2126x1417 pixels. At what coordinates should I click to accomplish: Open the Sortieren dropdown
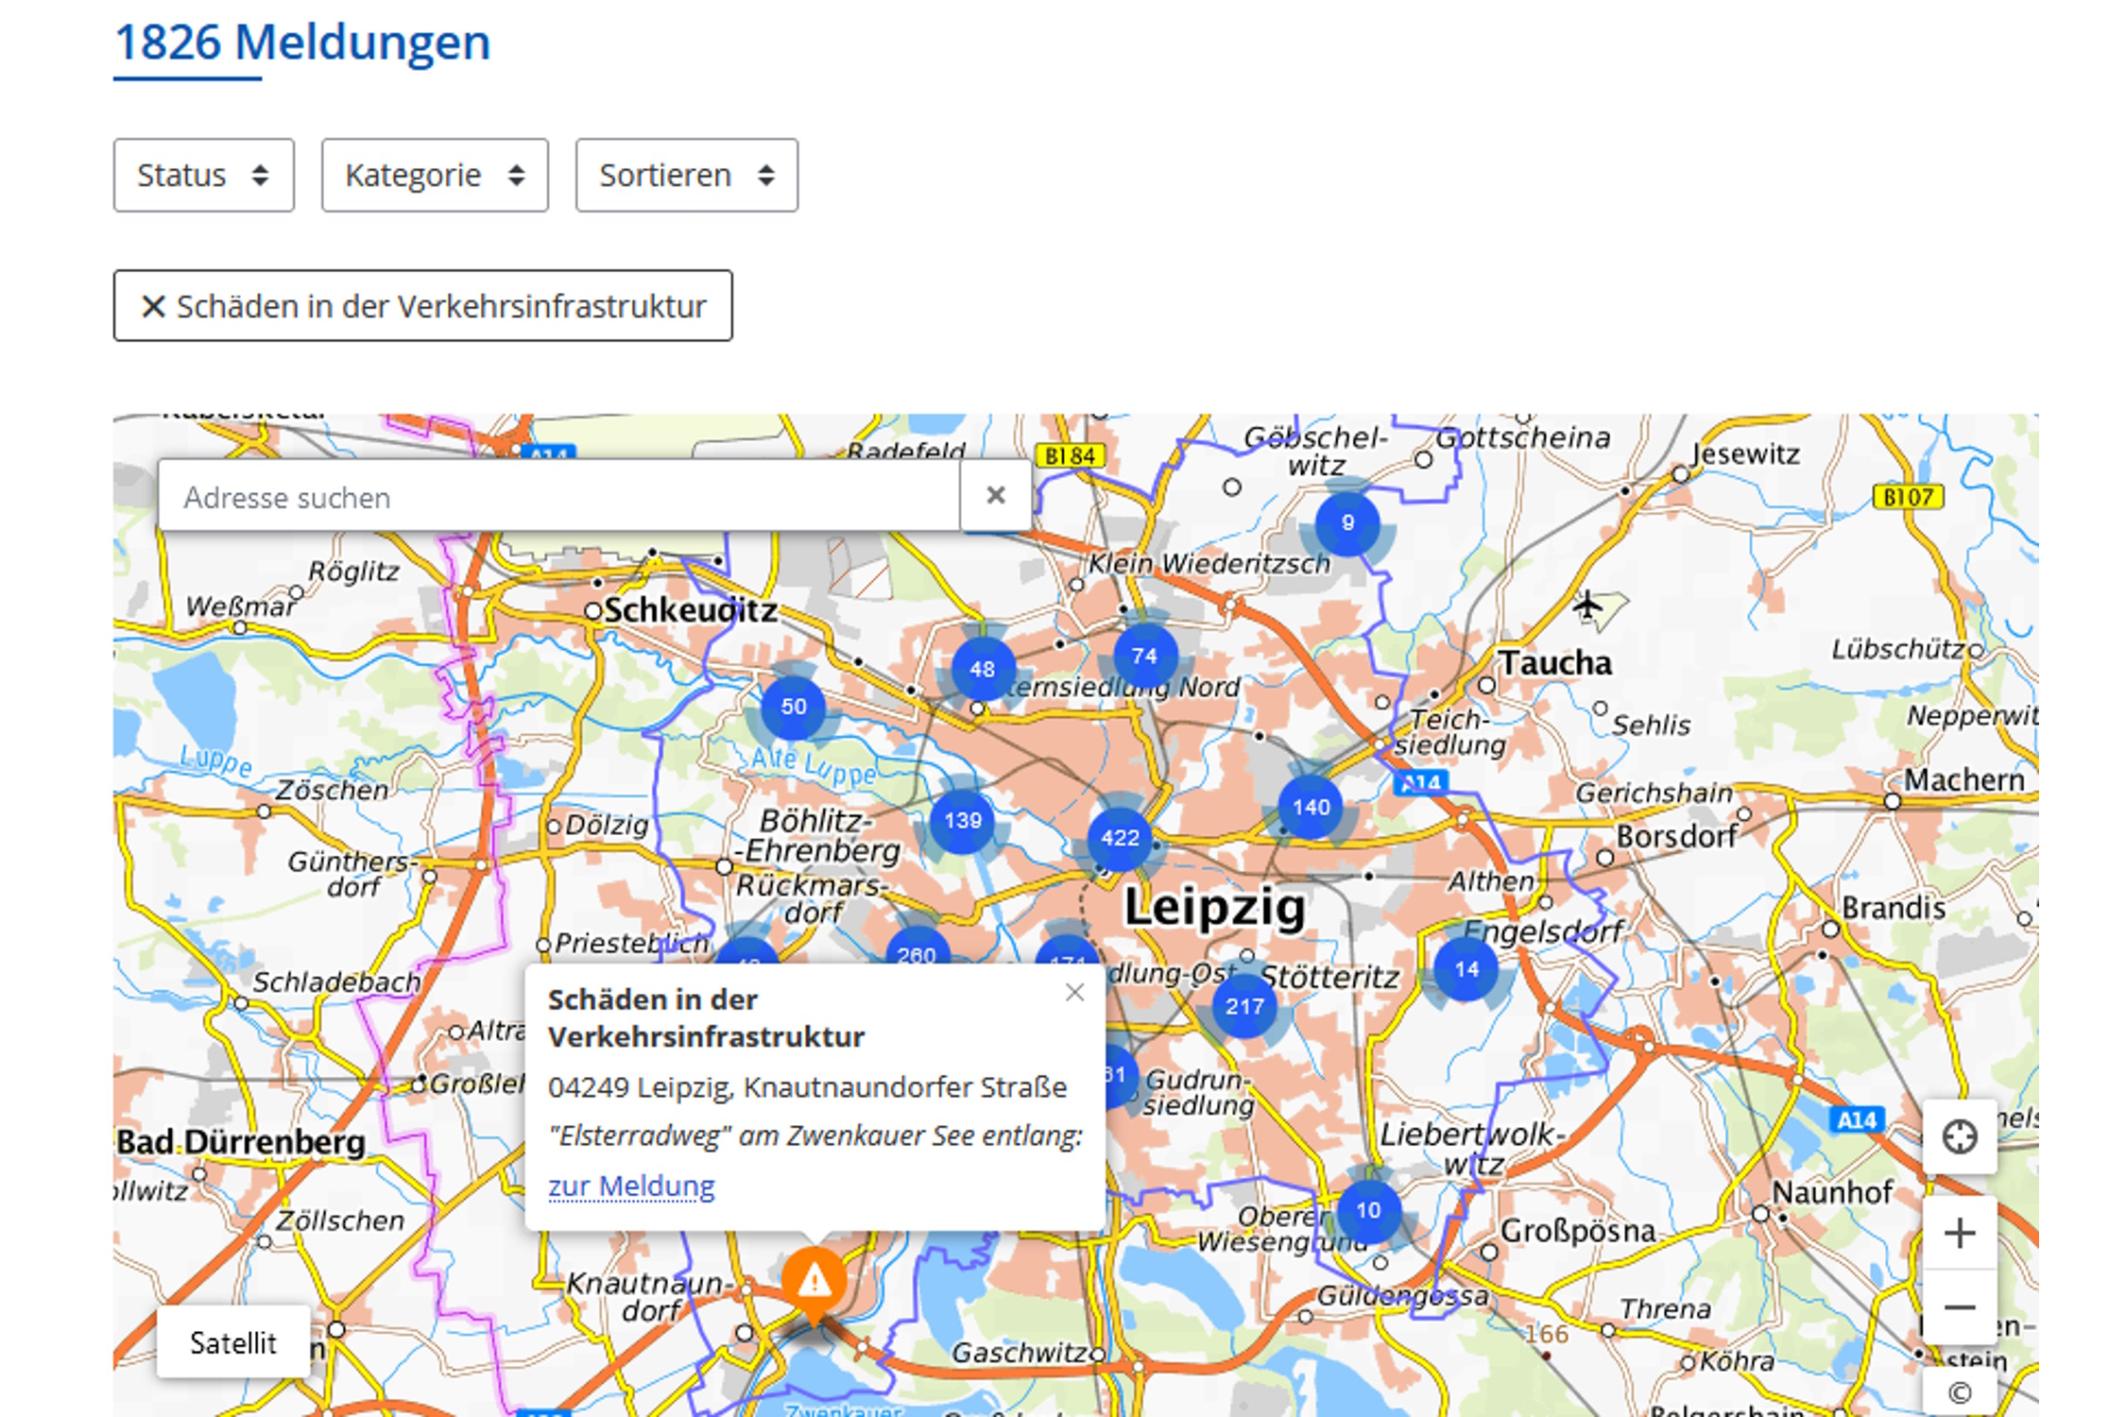click(x=686, y=175)
